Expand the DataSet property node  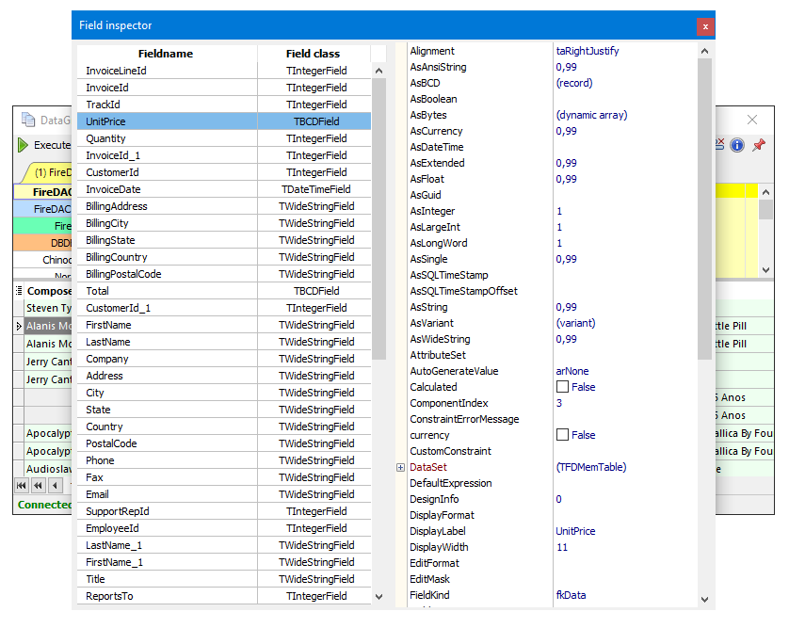click(x=400, y=467)
